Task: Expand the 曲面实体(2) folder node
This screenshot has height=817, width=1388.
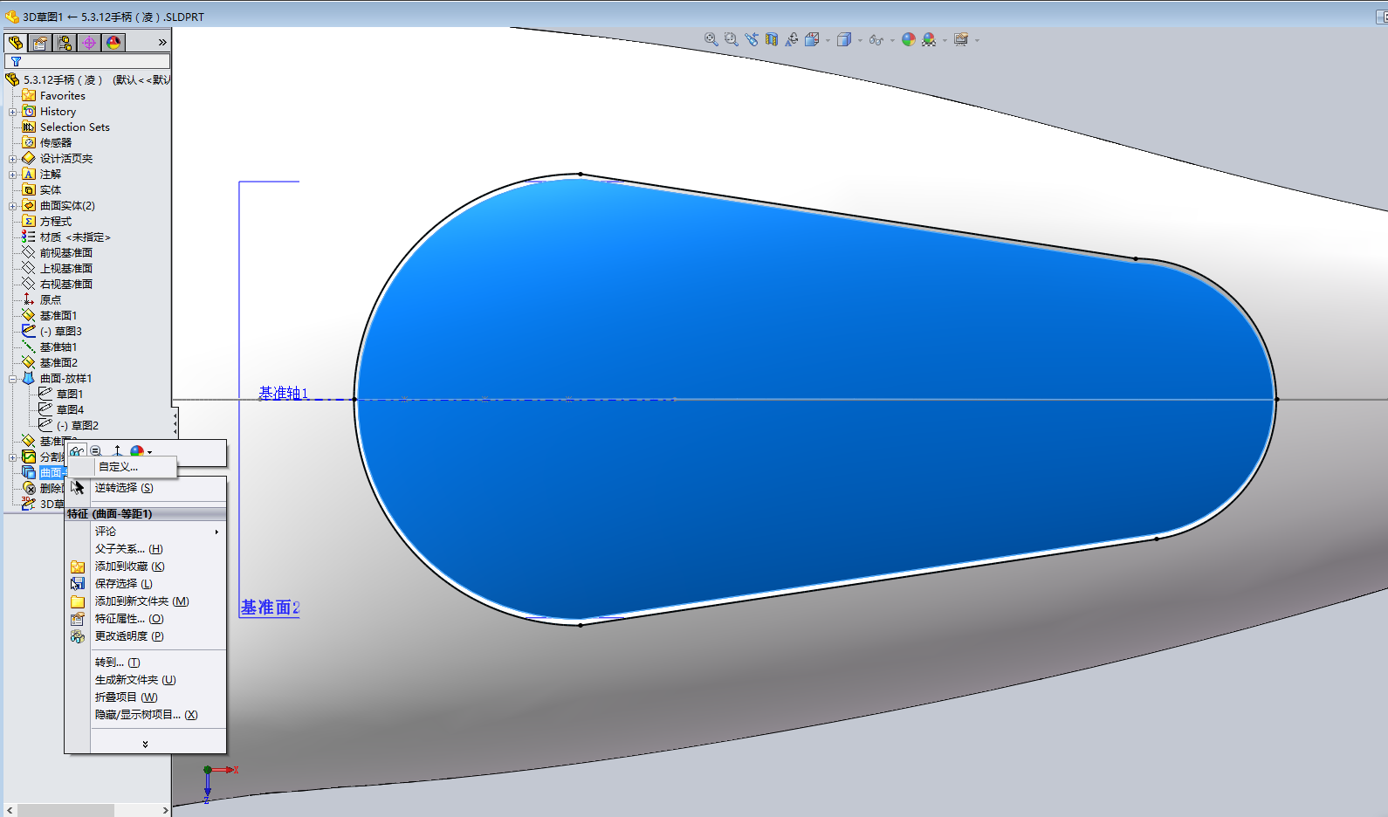Action: click(12, 206)
